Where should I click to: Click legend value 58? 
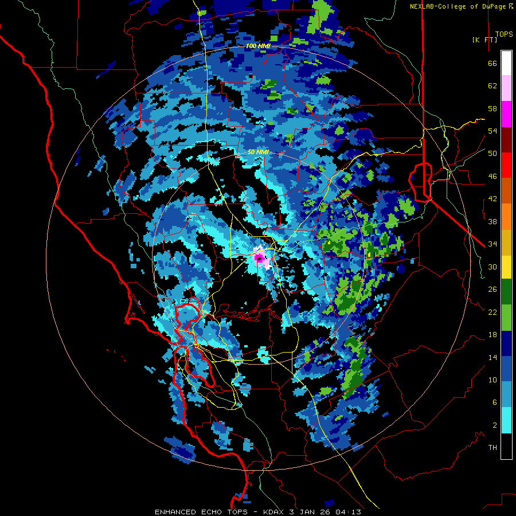[492, 108]
